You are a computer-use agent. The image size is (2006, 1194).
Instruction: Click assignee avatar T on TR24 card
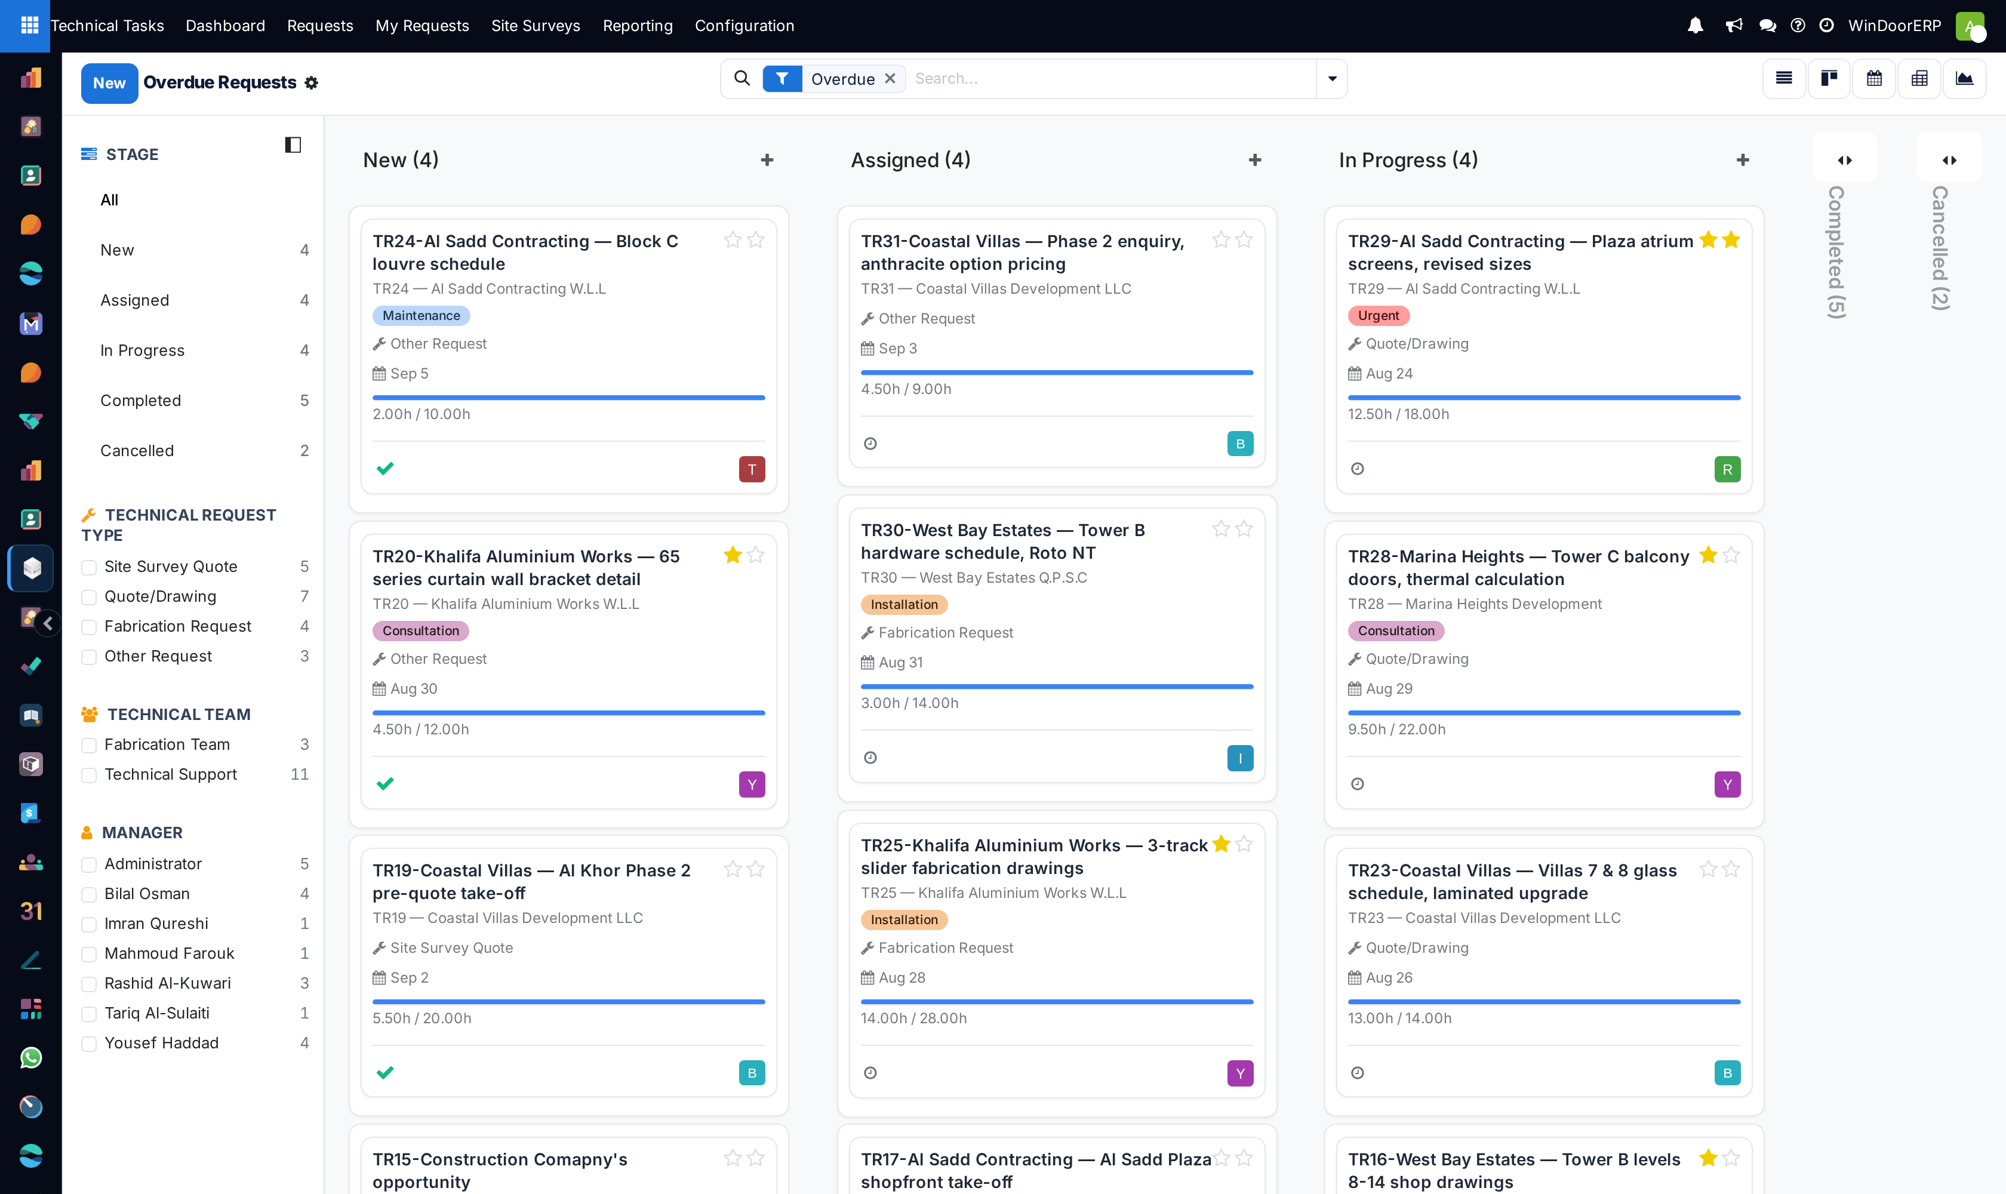[x=752, y=469]
